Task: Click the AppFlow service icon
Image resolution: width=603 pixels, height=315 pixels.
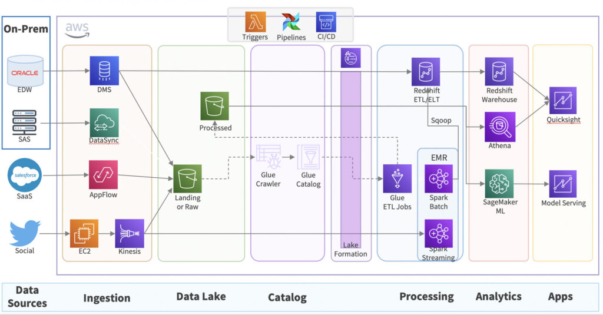Action: click(x=103, y=175)
